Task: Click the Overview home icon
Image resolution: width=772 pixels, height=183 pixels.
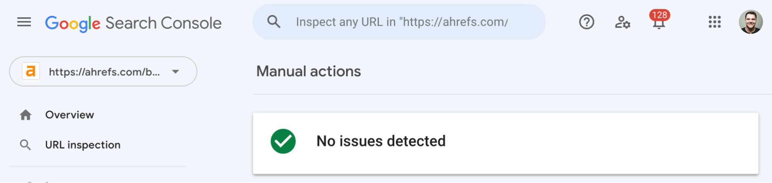Action: (x=25, y=115)
